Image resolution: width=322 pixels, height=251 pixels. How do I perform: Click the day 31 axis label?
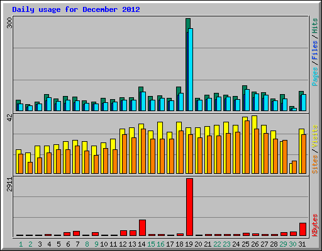point(302,244)
